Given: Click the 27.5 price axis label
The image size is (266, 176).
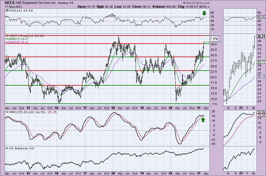Looking at the screenshot, I should [213, 61].
